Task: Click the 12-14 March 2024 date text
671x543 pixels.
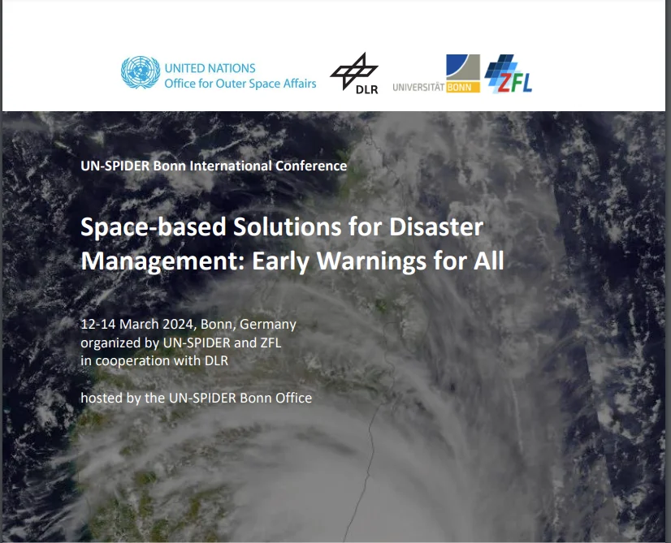Action: pyautogui.click(x=188, y=324)
